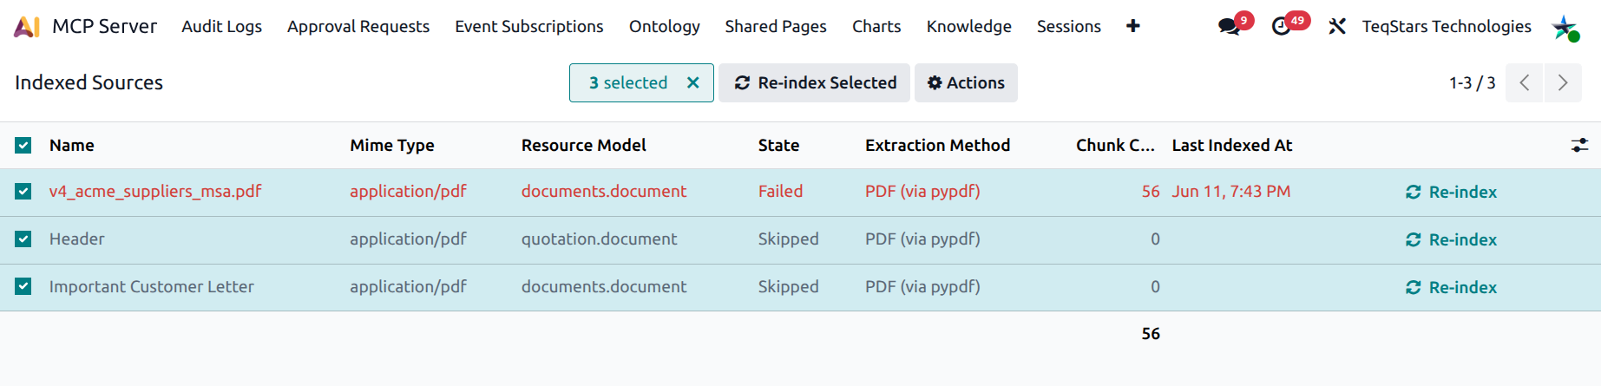Open the Event Subscriptions menu
1601x386 pixels.
[x=529, y=27]
